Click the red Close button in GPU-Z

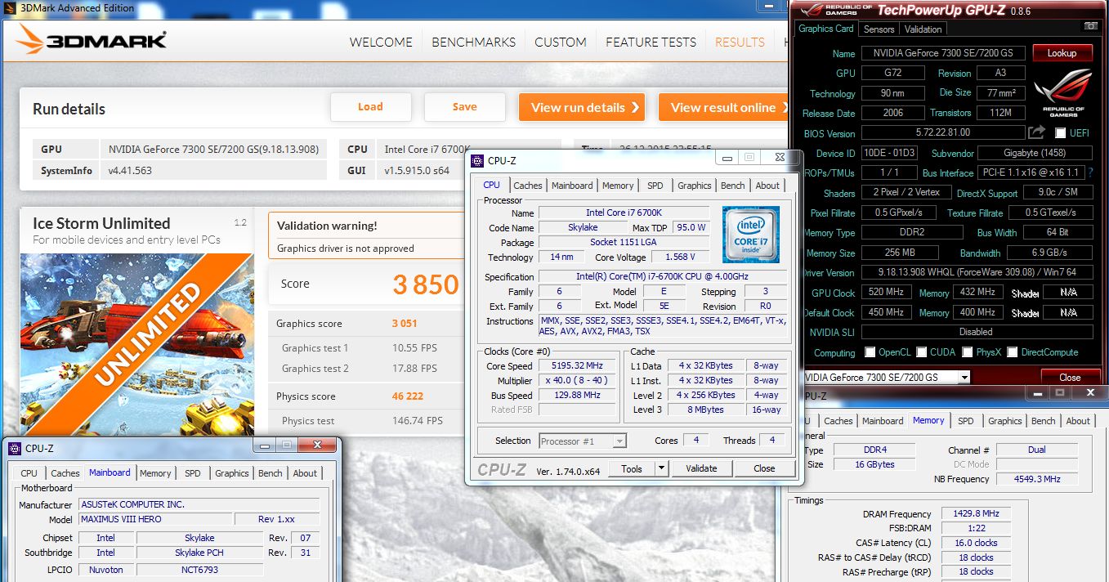[x=1070, y=378]
